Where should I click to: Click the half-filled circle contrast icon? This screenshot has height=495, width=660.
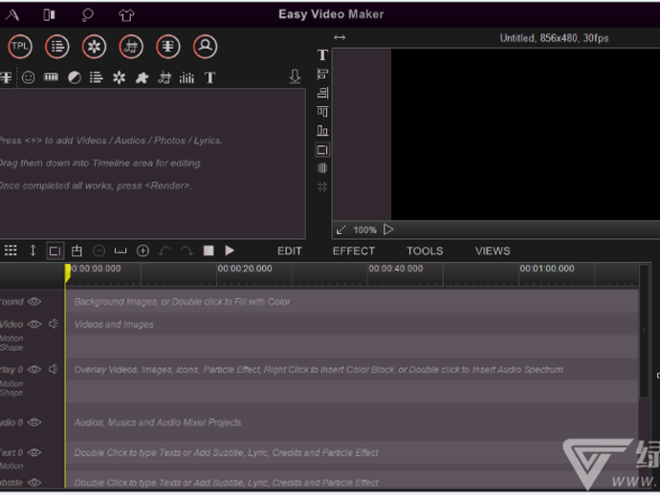[74, 77]
